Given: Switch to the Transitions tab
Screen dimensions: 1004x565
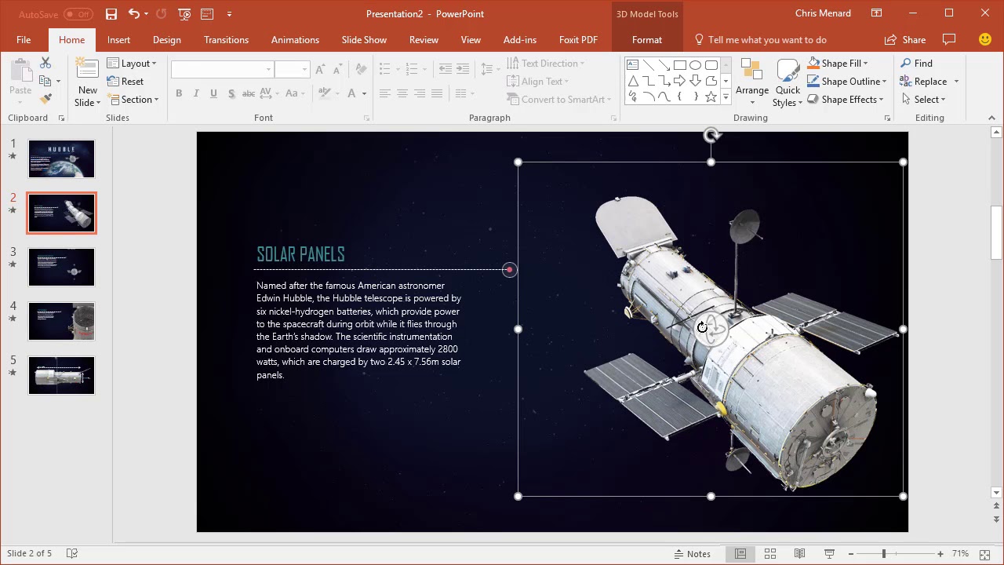Looking at the screenshot, I should [226, 40].
